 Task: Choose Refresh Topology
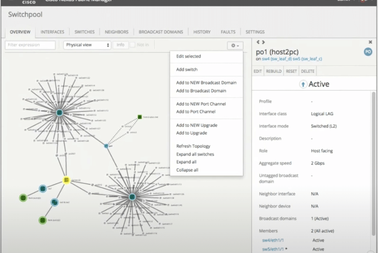(x=206, y=146)
